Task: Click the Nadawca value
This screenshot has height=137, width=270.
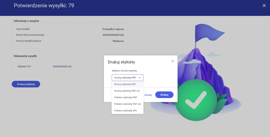Action: (x=118, y=41)
